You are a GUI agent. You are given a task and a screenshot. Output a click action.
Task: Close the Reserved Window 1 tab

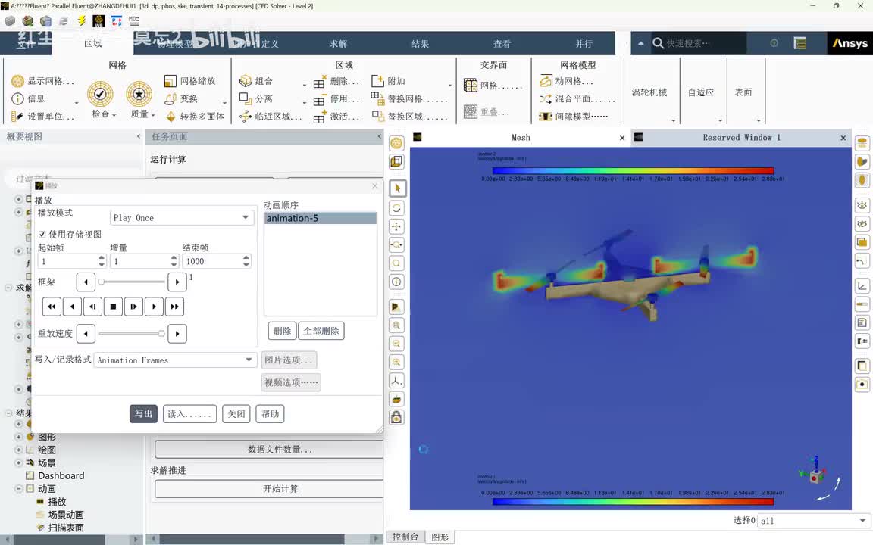843,138
